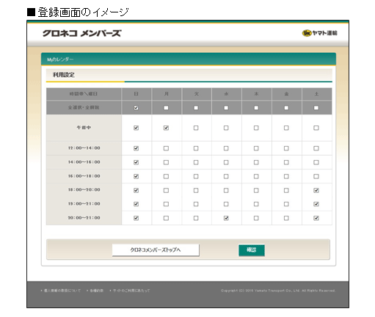Uncheck 14:00~16:00 checkbox for 日
The height and width of the screenshot is (317, 375).
[x=136, y=162]
